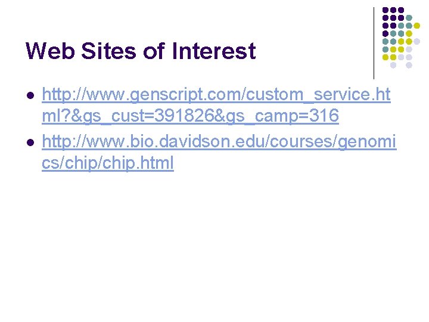Click the yellow dot ending the third dot row
Image resolution: width=429 pixels, height=322 pixels.
(x=416, y=26)
